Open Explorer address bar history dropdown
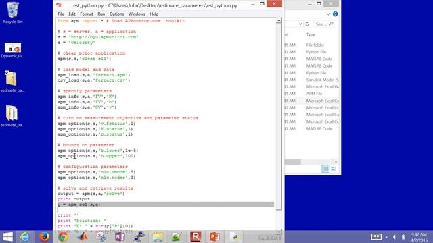Screen dimensions: 433x243 pyautogui.click(x=300, y=24)
